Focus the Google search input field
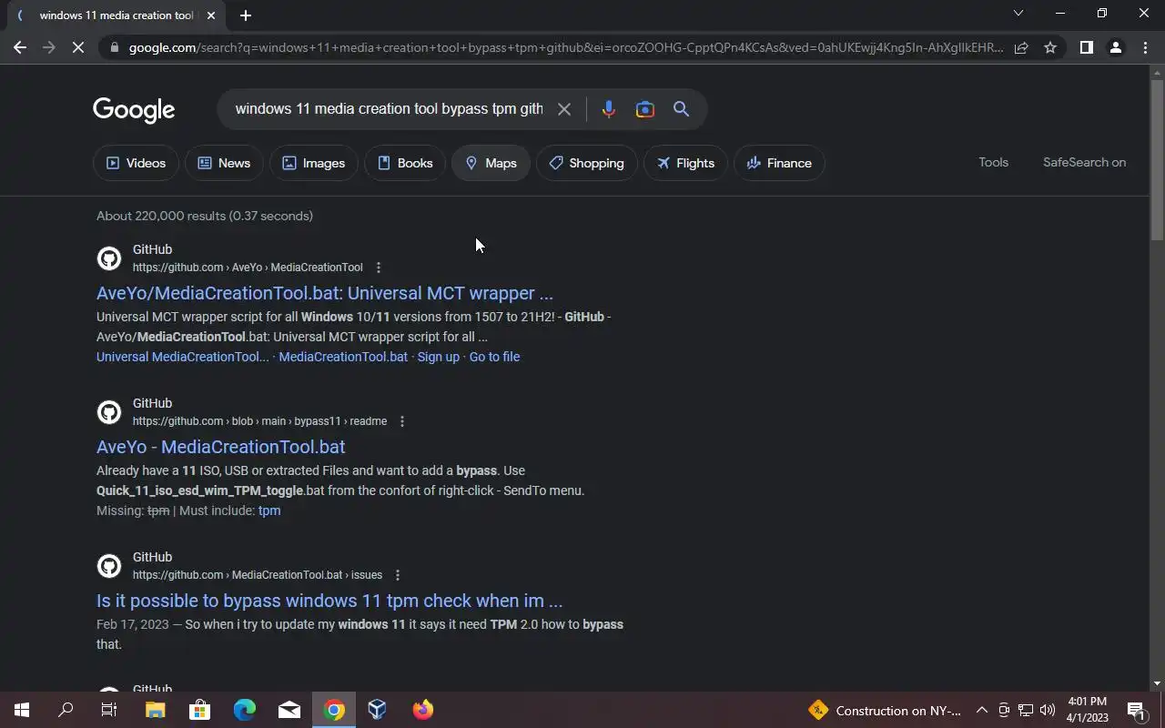Viewport: 1165px width, 728px height. coord(389,109)
